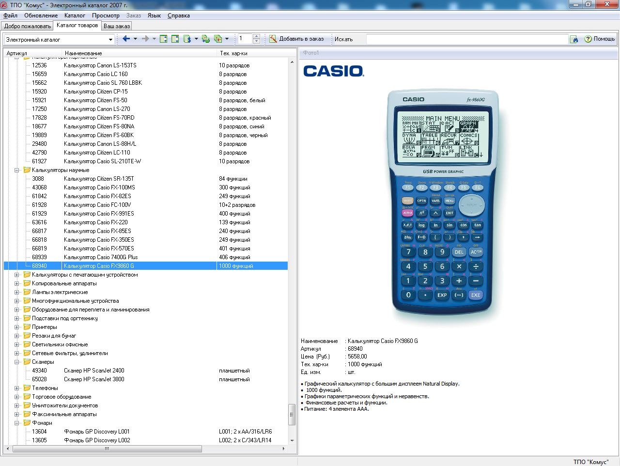
Task: Click the CASIO brand logo image
Action: pos(334,72)
